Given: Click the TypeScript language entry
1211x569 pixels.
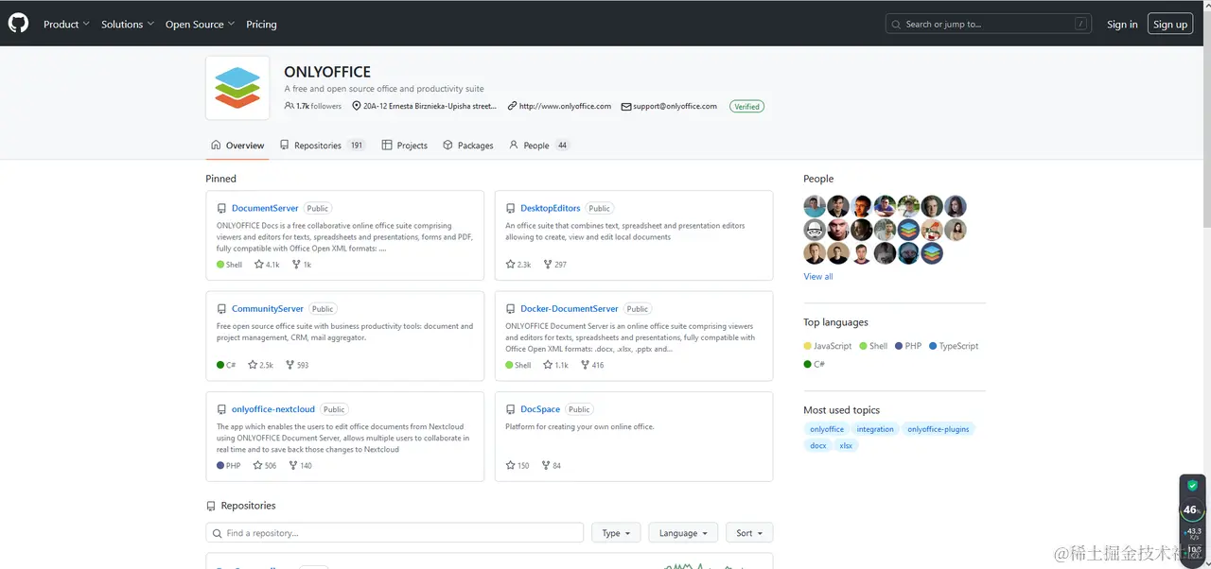Looking at the screenshot, I should [954, 346].
